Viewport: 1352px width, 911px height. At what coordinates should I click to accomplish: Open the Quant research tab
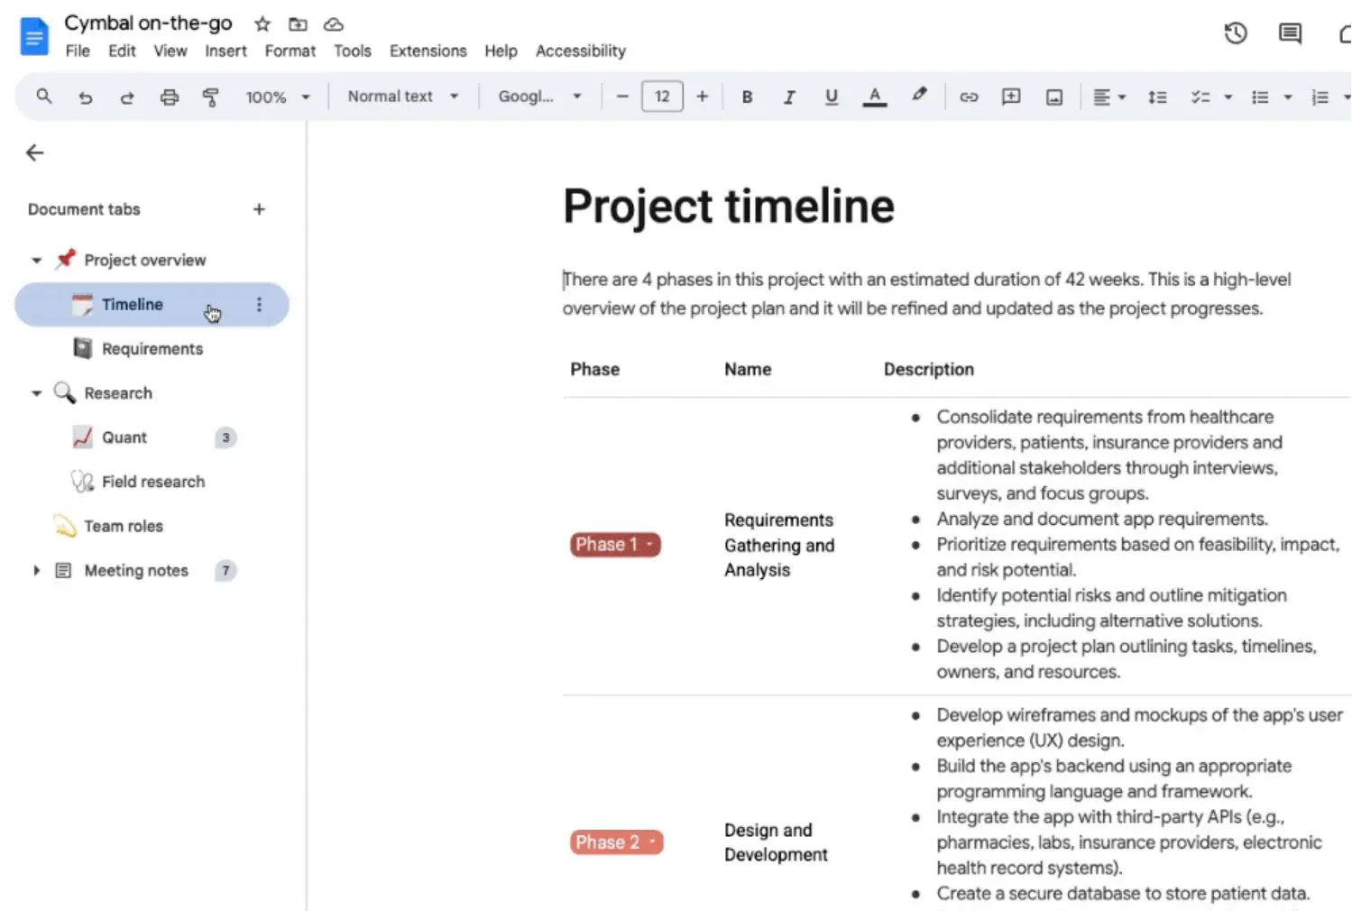point(124,437)
